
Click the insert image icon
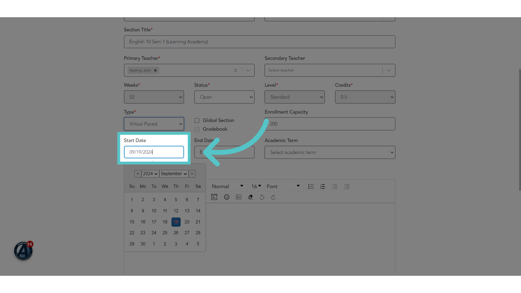pyautogui.click(x=239, y=197)
